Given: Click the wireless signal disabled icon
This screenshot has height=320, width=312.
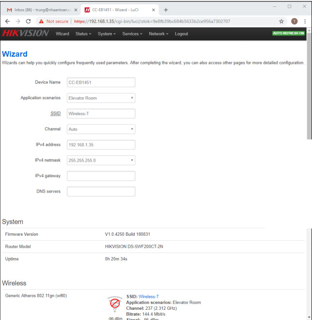Looking at the screenshot, I should click(114, 304).
